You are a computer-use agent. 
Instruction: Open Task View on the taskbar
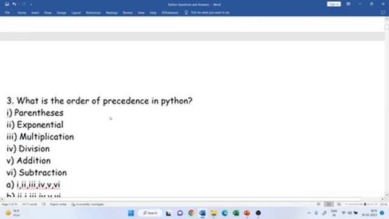[169, 213]
